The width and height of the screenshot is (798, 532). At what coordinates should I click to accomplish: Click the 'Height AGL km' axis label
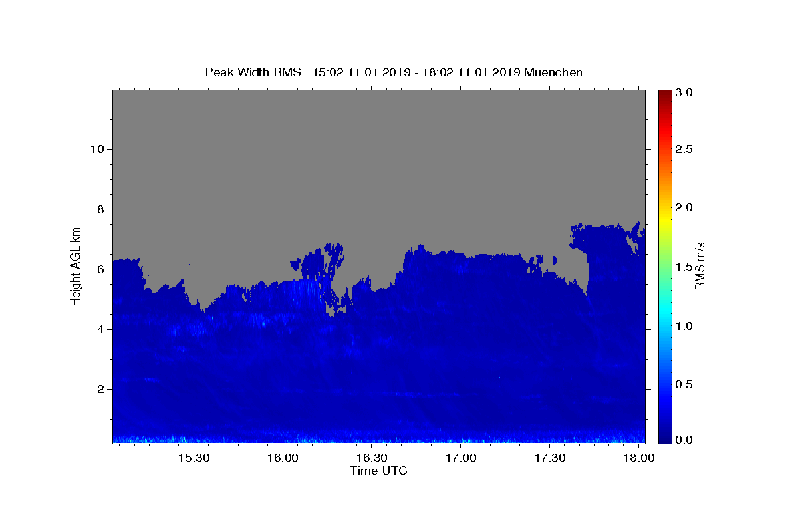(76, 266)
